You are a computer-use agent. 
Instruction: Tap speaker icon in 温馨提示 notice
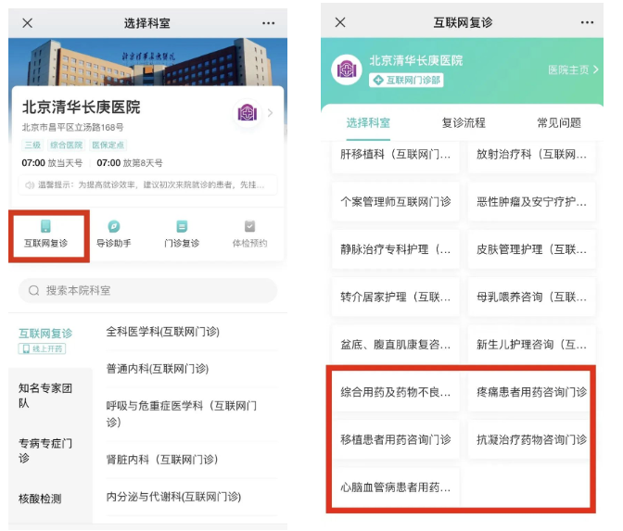click(29, 185)
